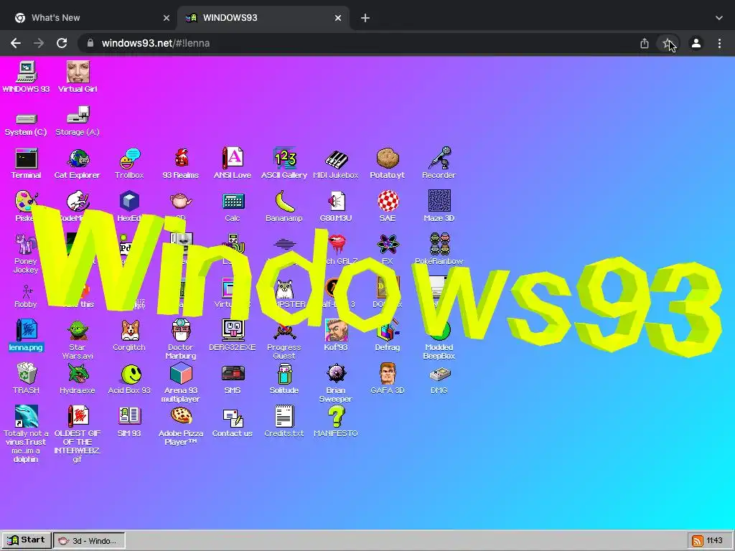Go back with the browser back arrow

[x=16, y=43]
